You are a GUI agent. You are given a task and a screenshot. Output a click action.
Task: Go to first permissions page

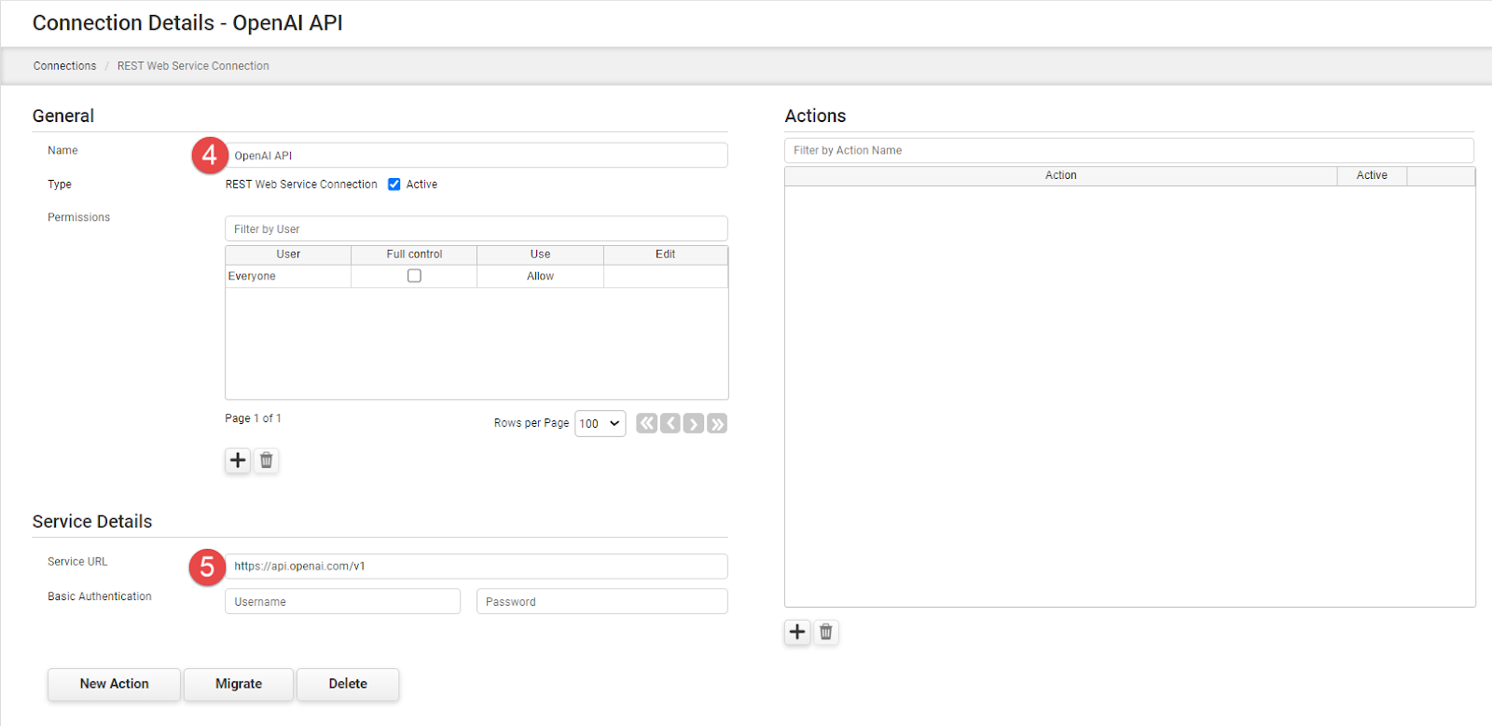pyautogui.click(x=647, y=424)
